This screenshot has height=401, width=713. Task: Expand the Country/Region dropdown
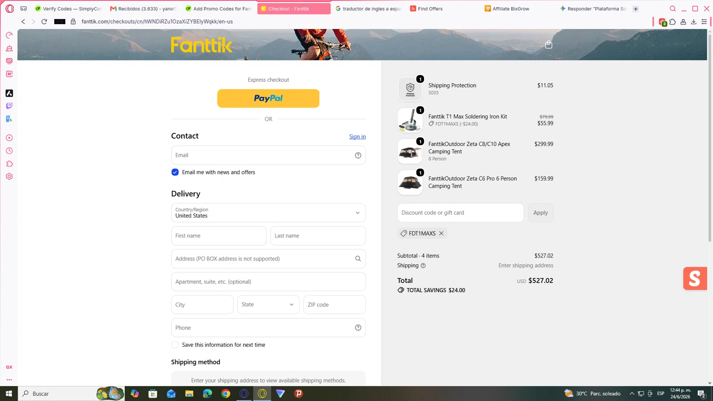[x=268, y=213]
